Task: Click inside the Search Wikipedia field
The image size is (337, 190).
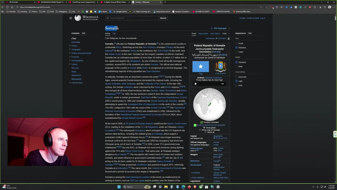Action: (x=132, y=18)
